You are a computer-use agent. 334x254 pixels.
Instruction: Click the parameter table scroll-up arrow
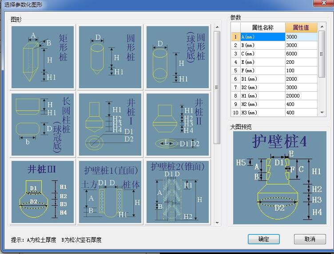coord(322,27)
